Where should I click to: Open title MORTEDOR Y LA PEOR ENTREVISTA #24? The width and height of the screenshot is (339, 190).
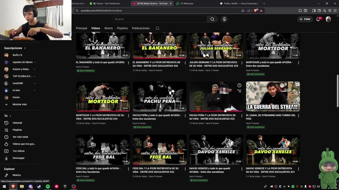click(100, 117)
